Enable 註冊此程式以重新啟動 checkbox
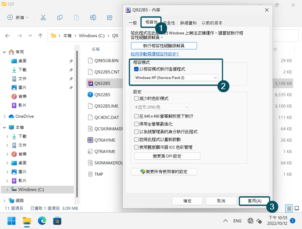The height and width of the screenshot is (229, 302). [x=136, y=139]
